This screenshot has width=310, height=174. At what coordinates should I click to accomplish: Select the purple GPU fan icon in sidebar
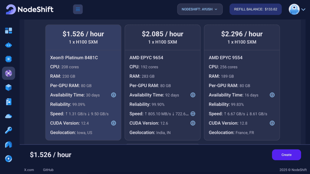tap(8, 73)
